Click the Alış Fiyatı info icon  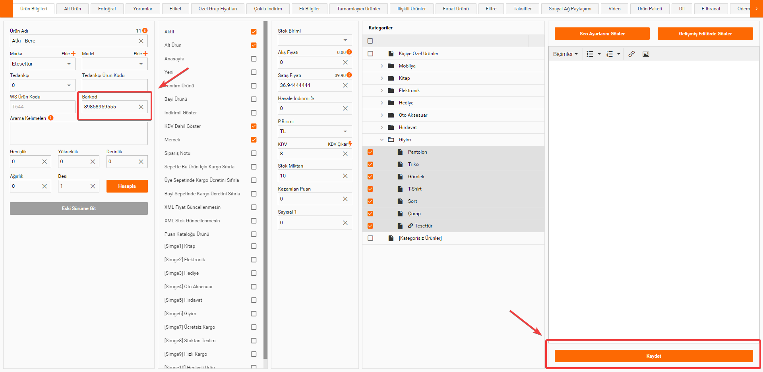pos(349,52)
